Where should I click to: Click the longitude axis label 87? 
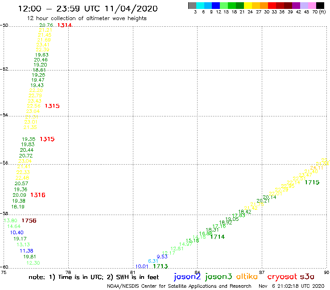point(262,272)
